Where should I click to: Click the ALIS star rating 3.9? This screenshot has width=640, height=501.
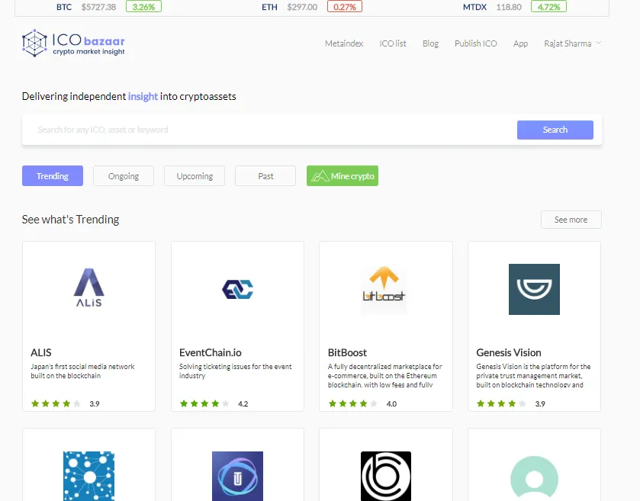tap(66, 404)
